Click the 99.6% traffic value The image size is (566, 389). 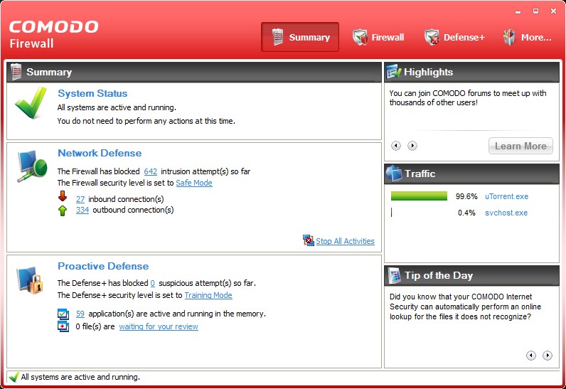click(x=466, y=197)
